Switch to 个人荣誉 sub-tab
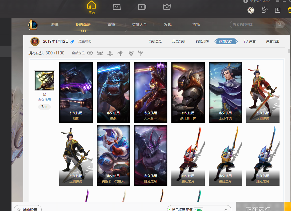 (249, 41)
